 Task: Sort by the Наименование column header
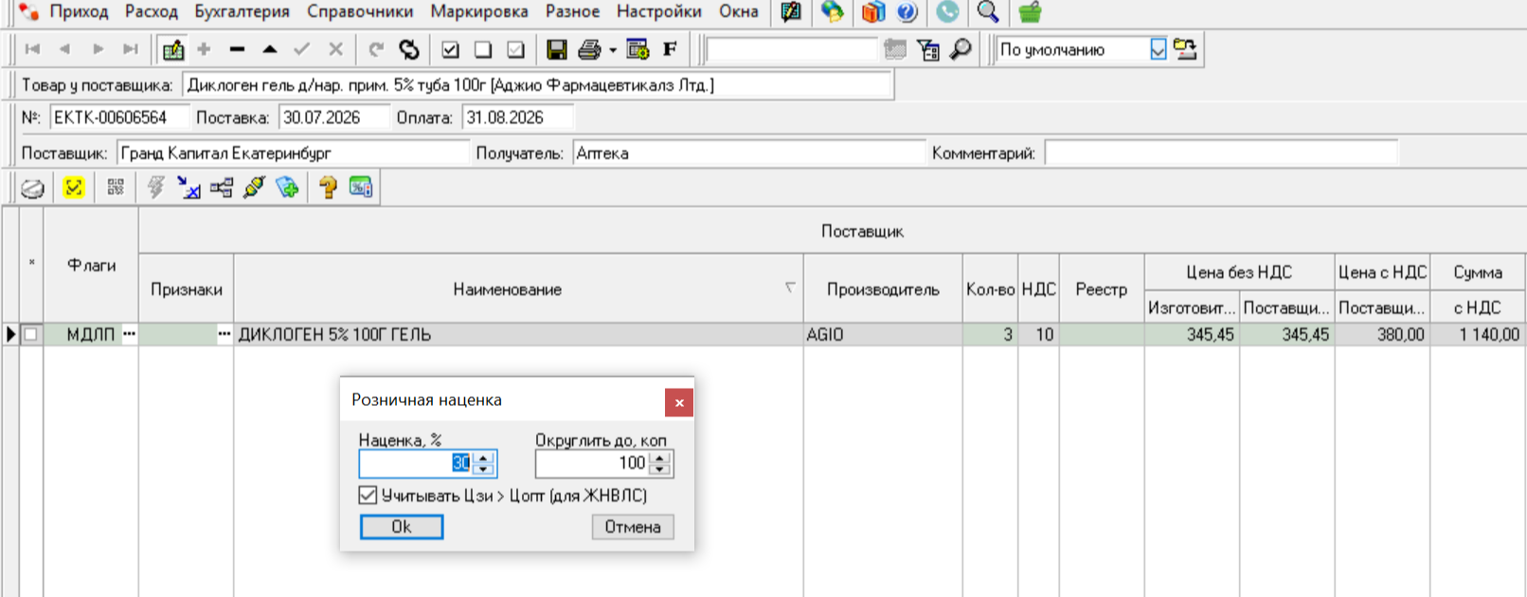tap(518, 290)
